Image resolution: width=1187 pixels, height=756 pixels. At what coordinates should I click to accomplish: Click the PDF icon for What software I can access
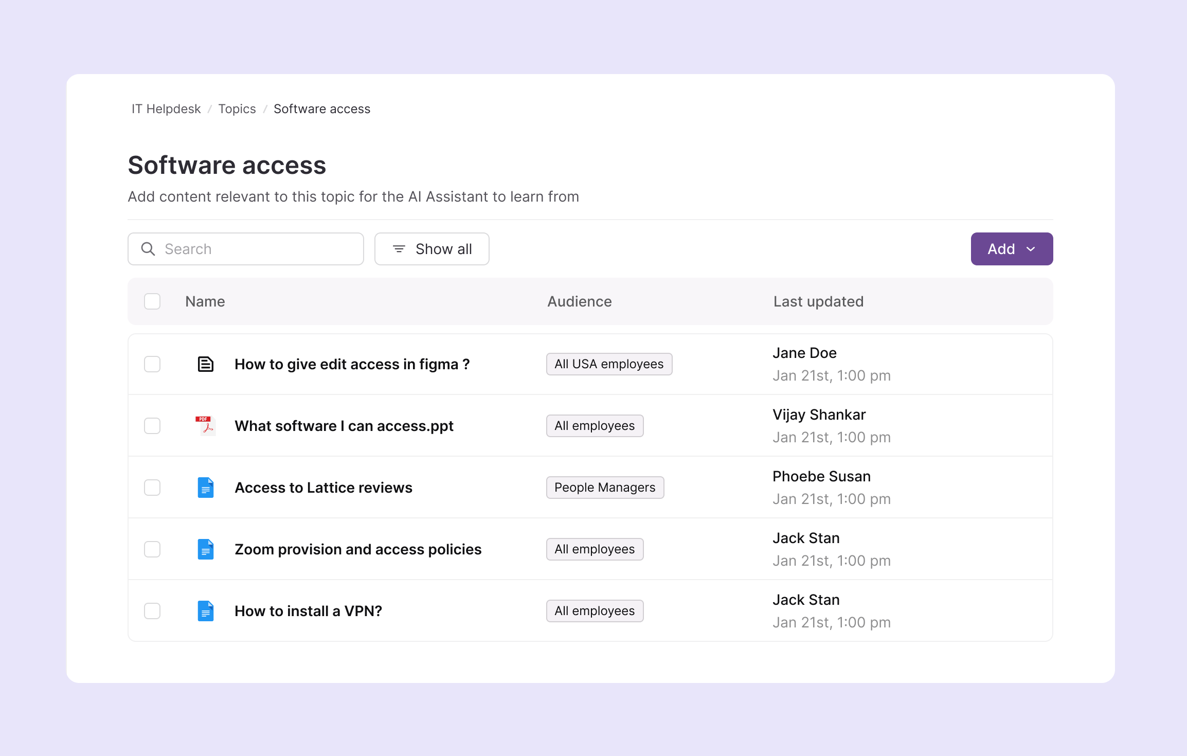tap(206, 426)
